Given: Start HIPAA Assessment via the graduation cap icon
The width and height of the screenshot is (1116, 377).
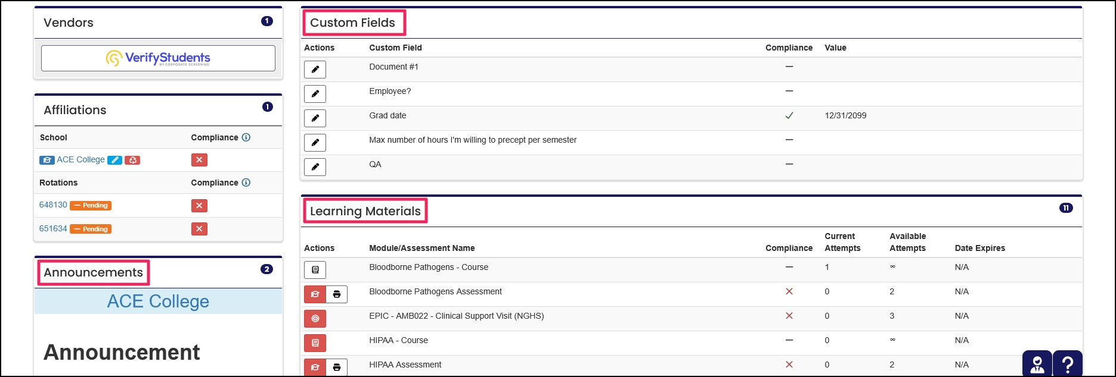Looking at the screenshot, I should (315, 367).
